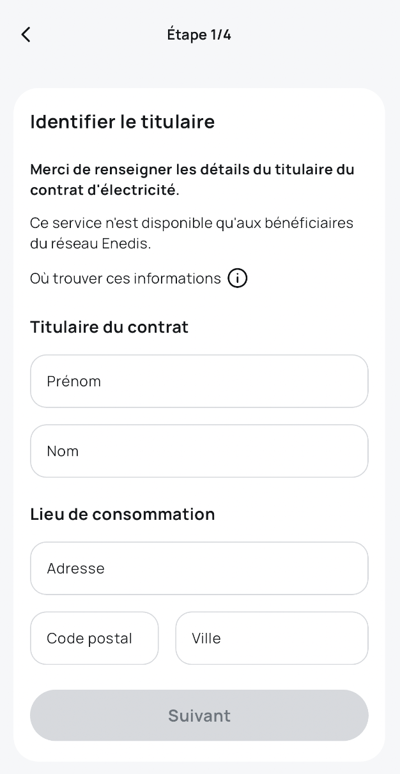Screen dimensions: 400x774
Task: Click into the Adresse field
Action: coord(199,568)
